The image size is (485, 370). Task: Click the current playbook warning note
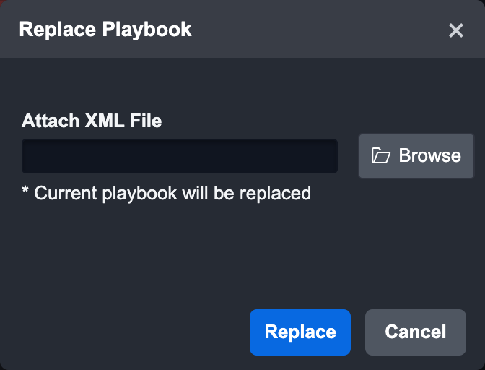[167, 193]
